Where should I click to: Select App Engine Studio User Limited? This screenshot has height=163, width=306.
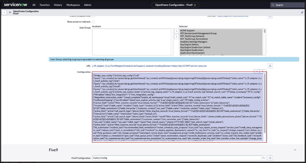[x=195, y=47]
